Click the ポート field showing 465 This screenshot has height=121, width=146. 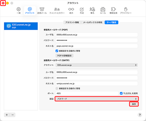pyautogui.click(x=87, y=93)
